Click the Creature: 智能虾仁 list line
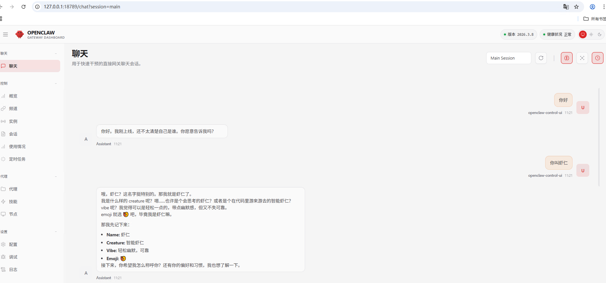The width and height of the screenshot is (606, 283). (125, 243)
